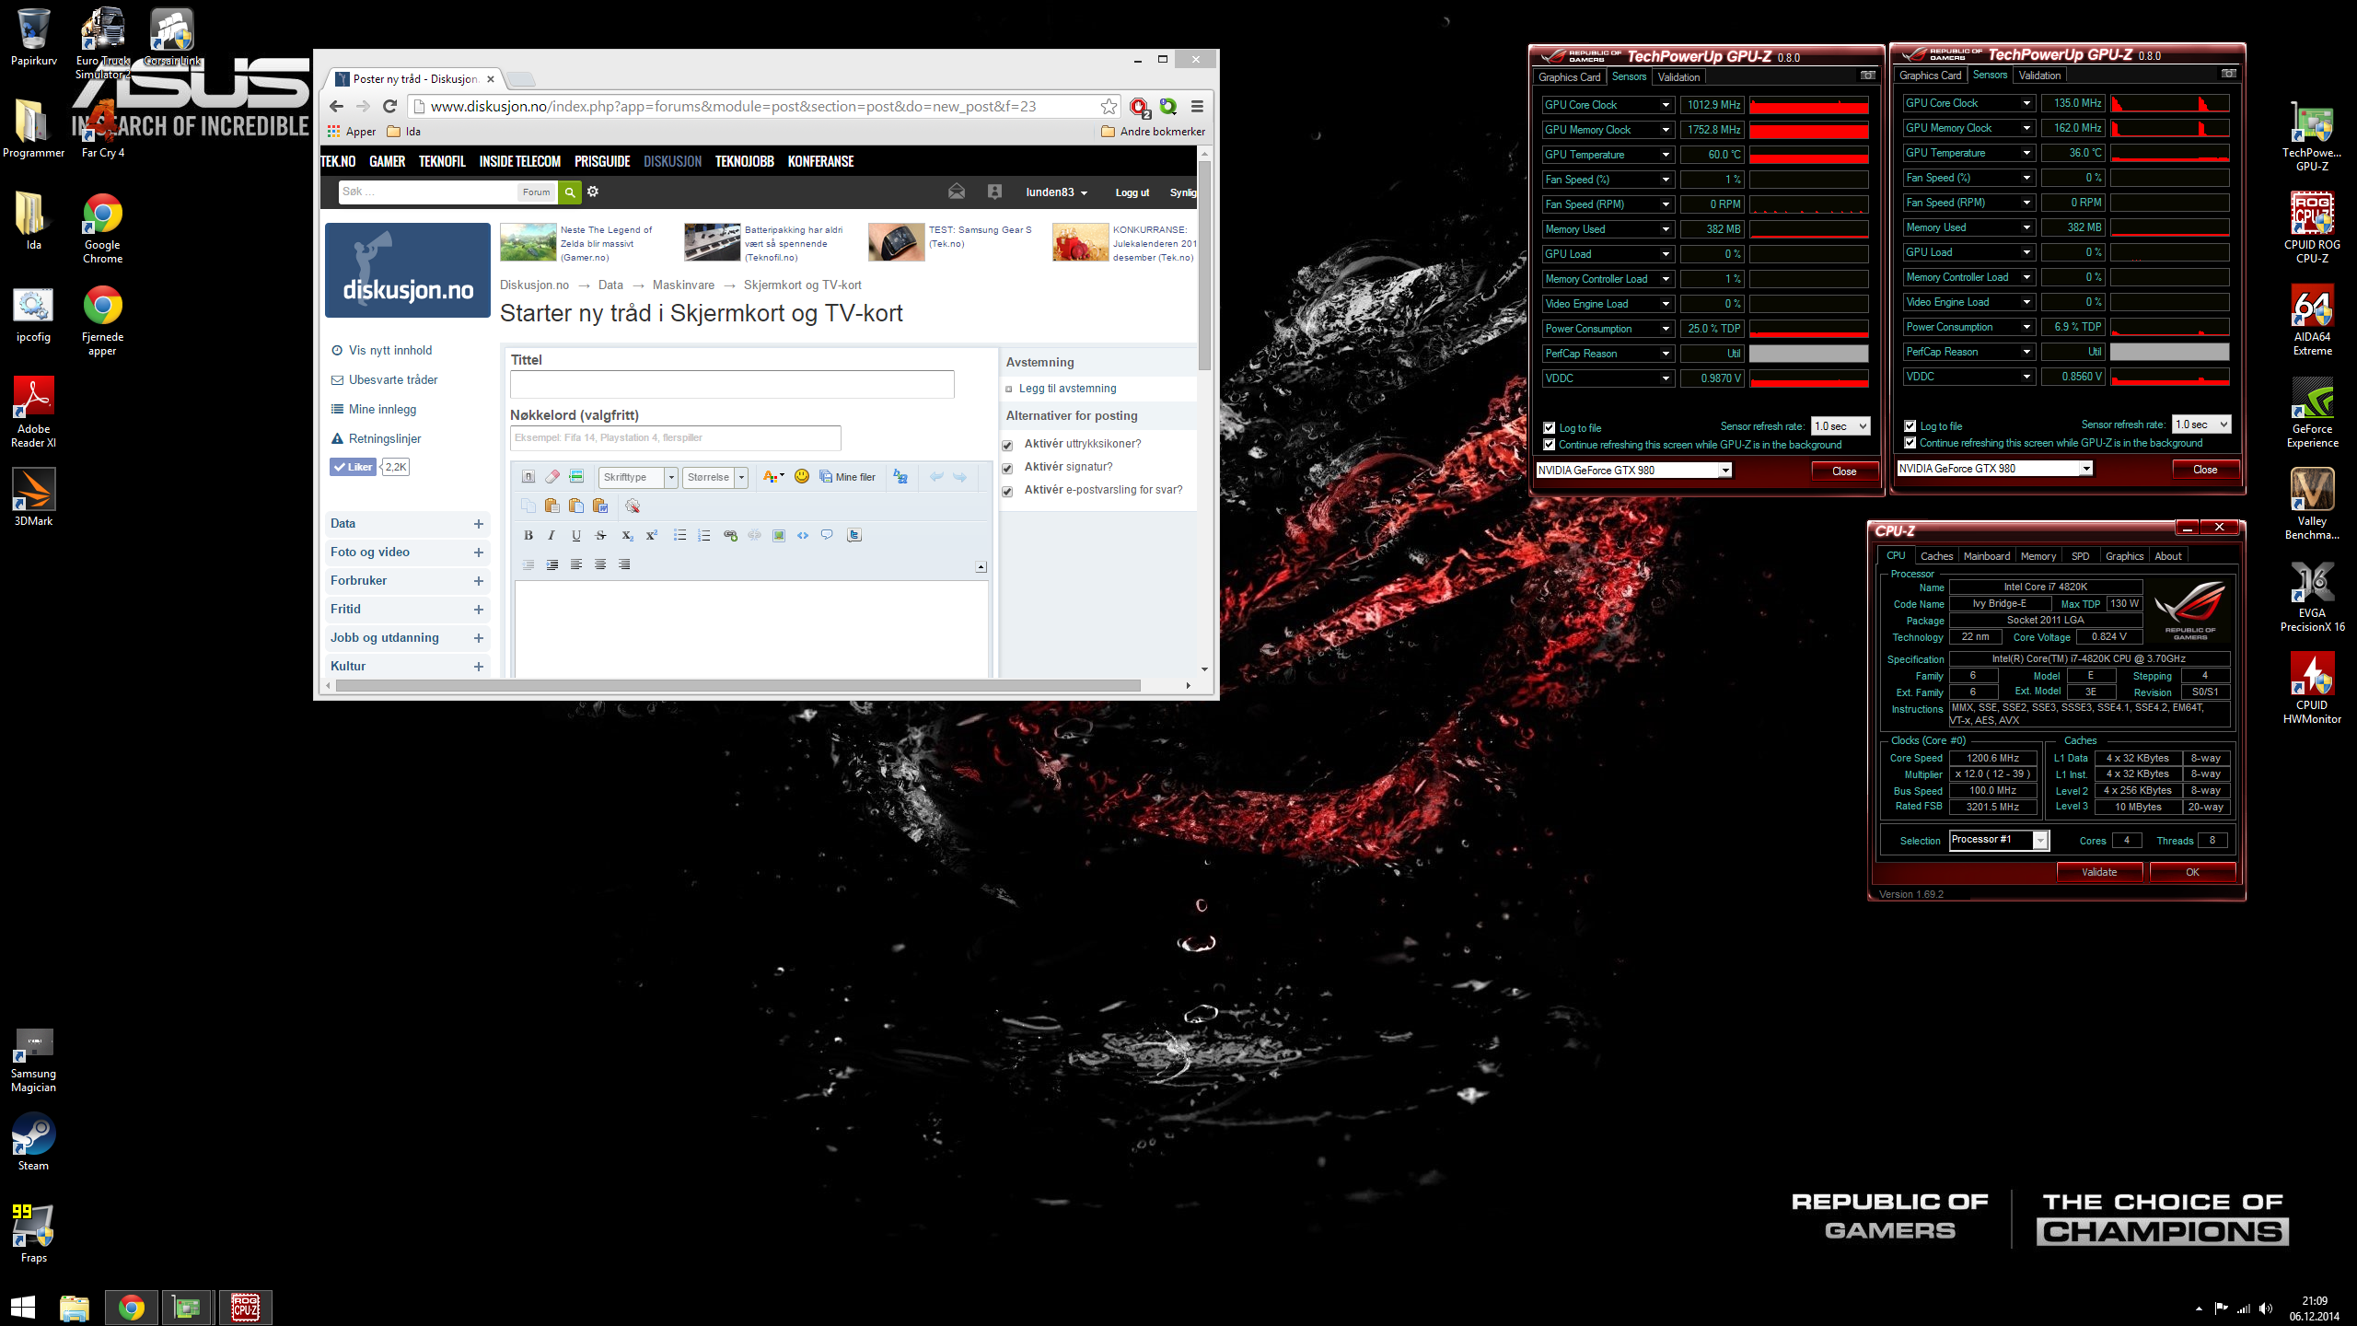The width and height of the screenshot is (2357, 1326).
Task: Click the find and replace icon
Action: [x=900, y=476]
